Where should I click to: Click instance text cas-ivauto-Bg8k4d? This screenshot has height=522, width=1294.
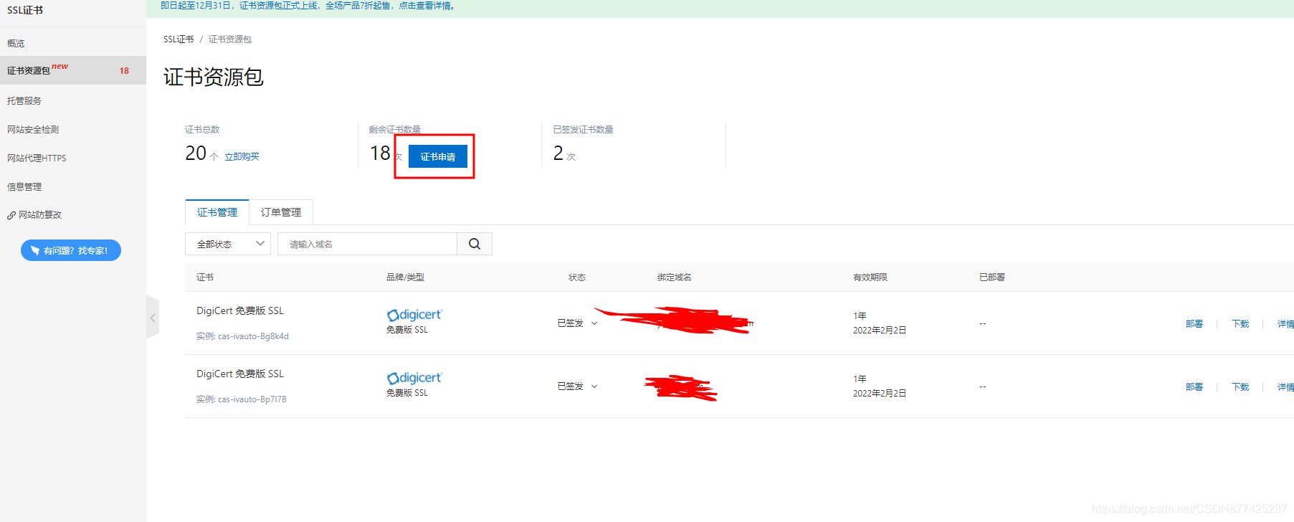pyautogui.click(x=253, y=336)
